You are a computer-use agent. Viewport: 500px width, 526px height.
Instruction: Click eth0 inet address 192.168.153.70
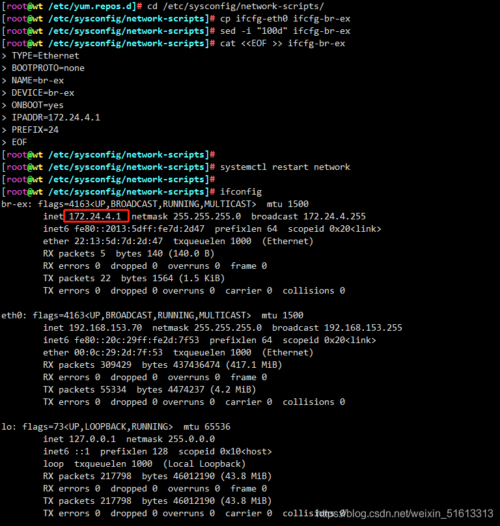tap(105, 327)
